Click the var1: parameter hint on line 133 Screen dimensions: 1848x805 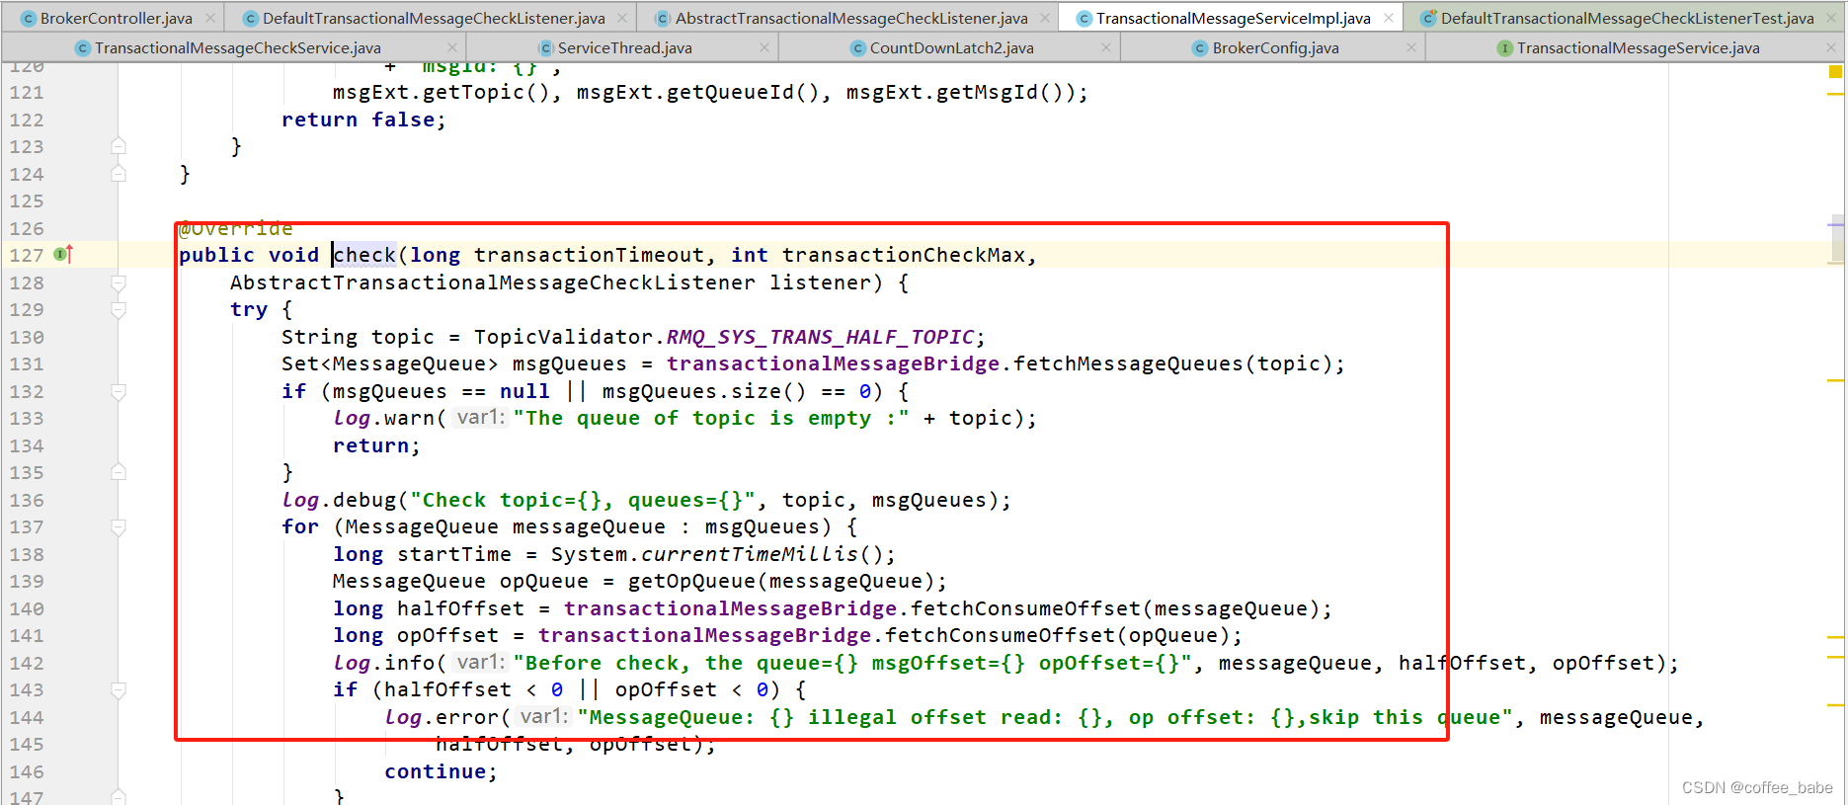coord(481,418)
